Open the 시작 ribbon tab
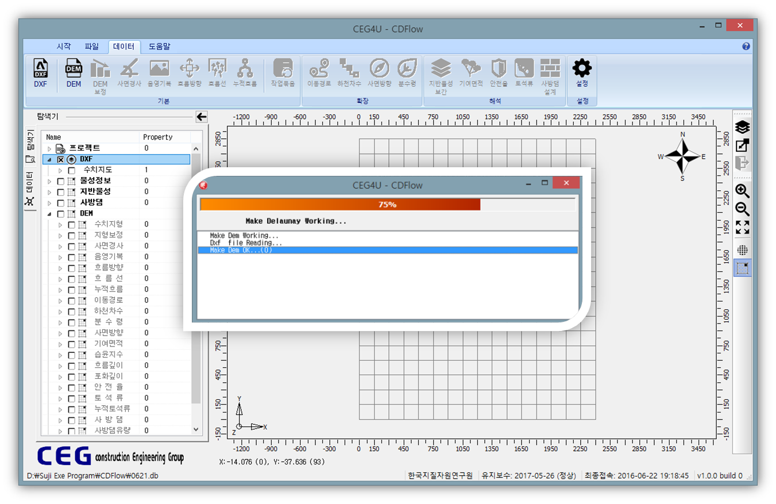Image resolution: width=776 pixels, height=504 pixels. (x=64, y=47)
